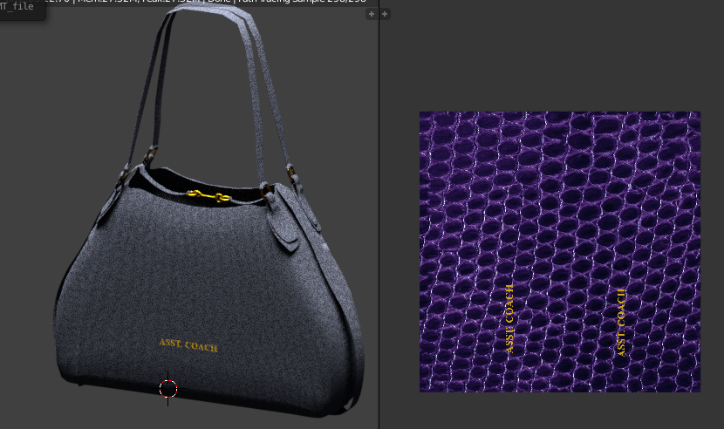Click the second plus icon nearest the viewport divider
This screenshot has width=724, height=429.
(x=385, y=14)
